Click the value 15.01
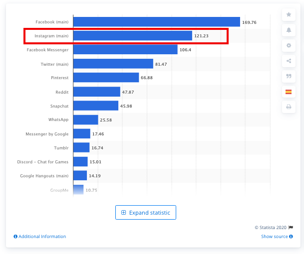 (95, 162)
